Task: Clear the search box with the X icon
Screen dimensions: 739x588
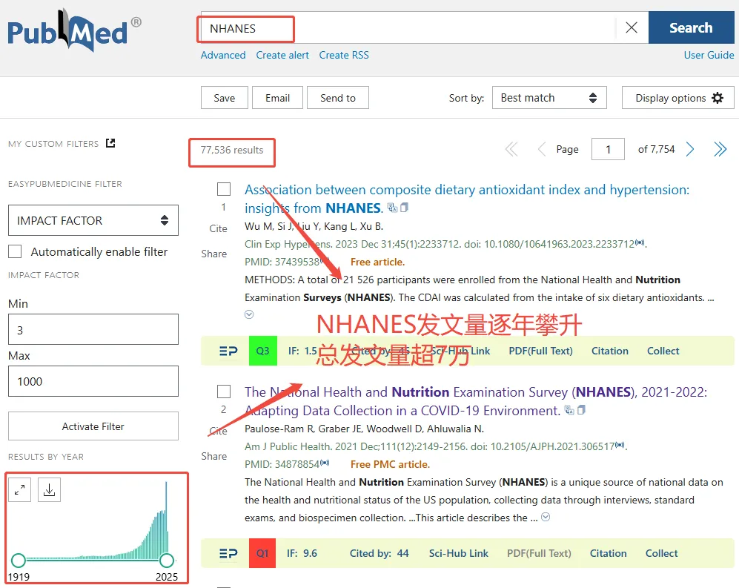Action: pos(632,28)
